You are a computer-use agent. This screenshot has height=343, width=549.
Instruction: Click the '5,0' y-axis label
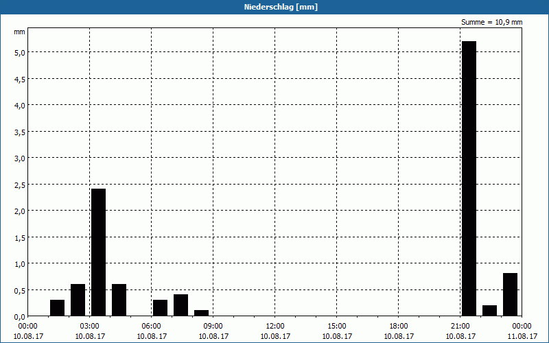click(x=20, y=53)
